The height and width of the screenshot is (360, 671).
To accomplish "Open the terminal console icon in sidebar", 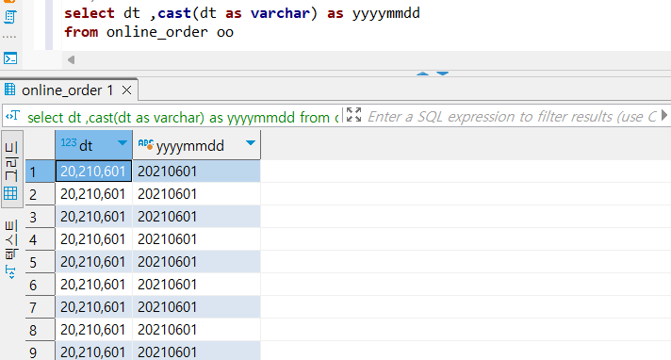I will [x=10, y=58].
